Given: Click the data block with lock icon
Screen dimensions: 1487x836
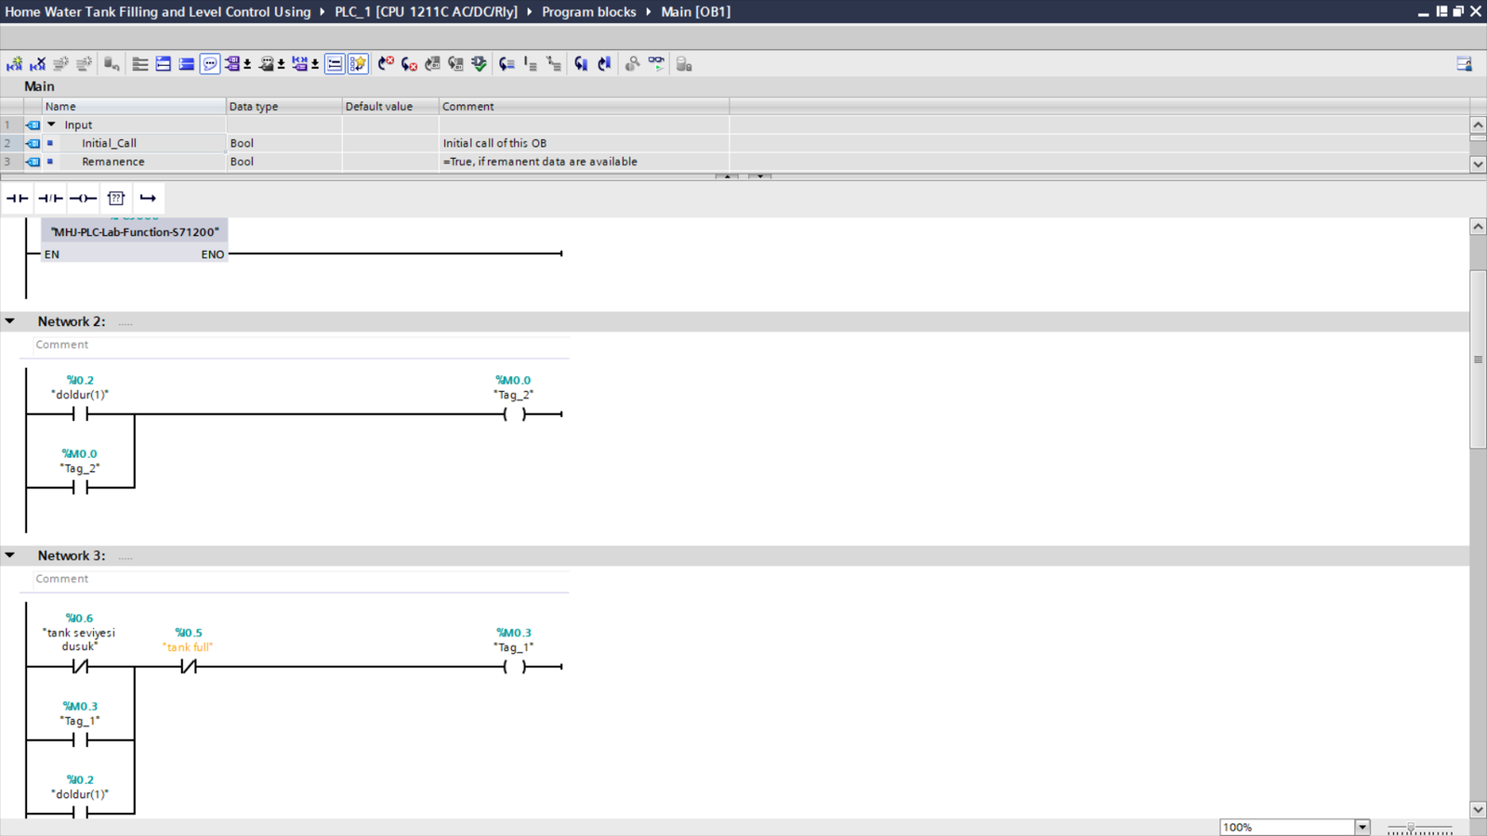Looking at the screenshot, I should (x=684, y=64).
